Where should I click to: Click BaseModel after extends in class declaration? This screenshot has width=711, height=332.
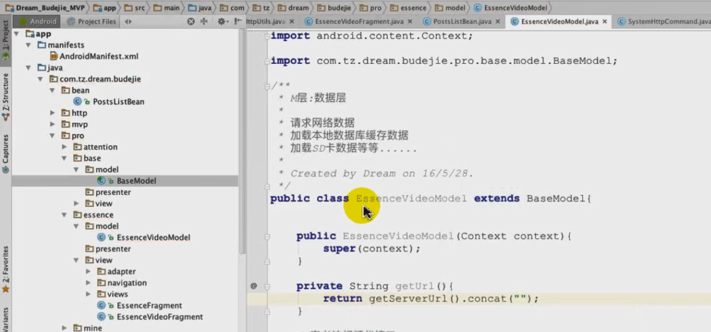[555, 198]
